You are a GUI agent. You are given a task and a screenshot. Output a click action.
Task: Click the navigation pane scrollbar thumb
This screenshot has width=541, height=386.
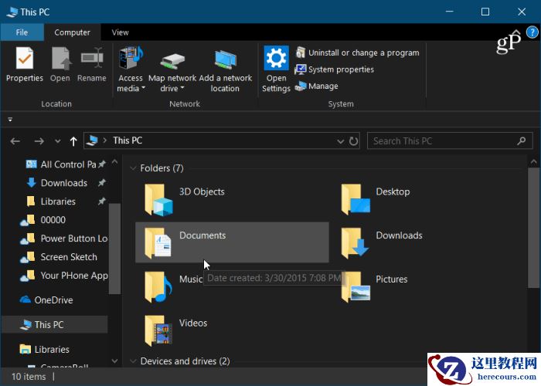tap(114, 249)
